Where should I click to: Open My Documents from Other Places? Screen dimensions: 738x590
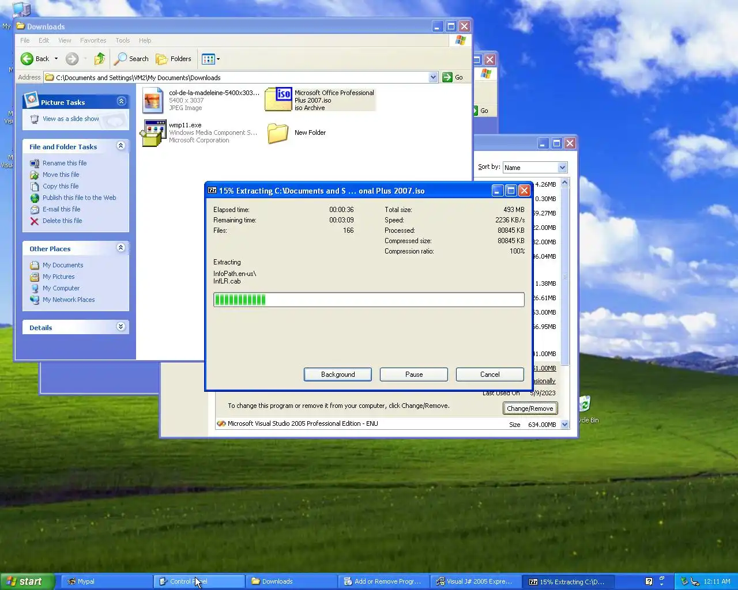(63, 265)
